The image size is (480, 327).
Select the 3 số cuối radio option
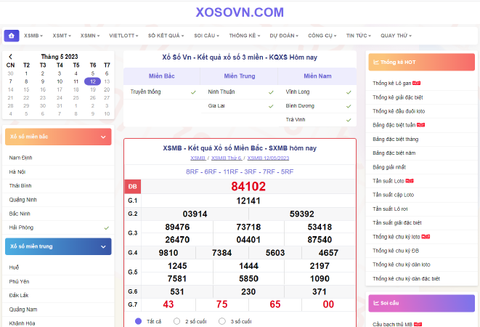pyautogui.click(x=222, y=321)
